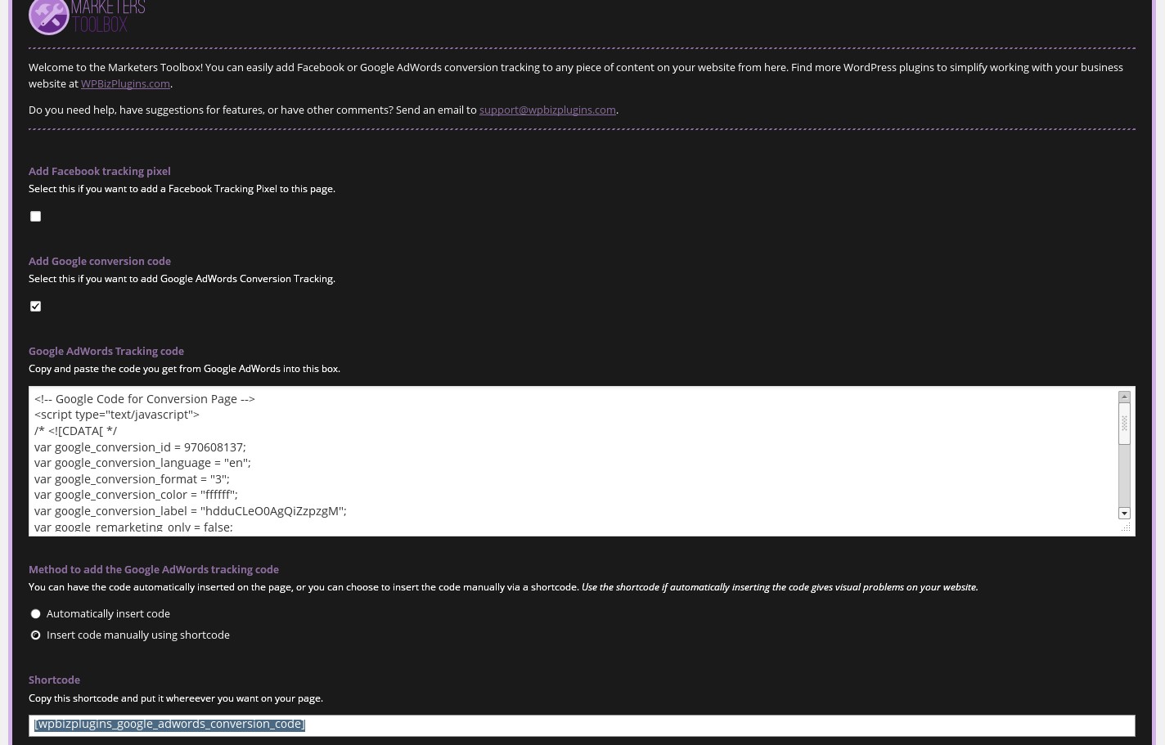This screenshot has height=745, width=1165.
Task: Click the shortcode field with wpbizplugins_google_adwords_conversion_code
Action: point(582,725)
